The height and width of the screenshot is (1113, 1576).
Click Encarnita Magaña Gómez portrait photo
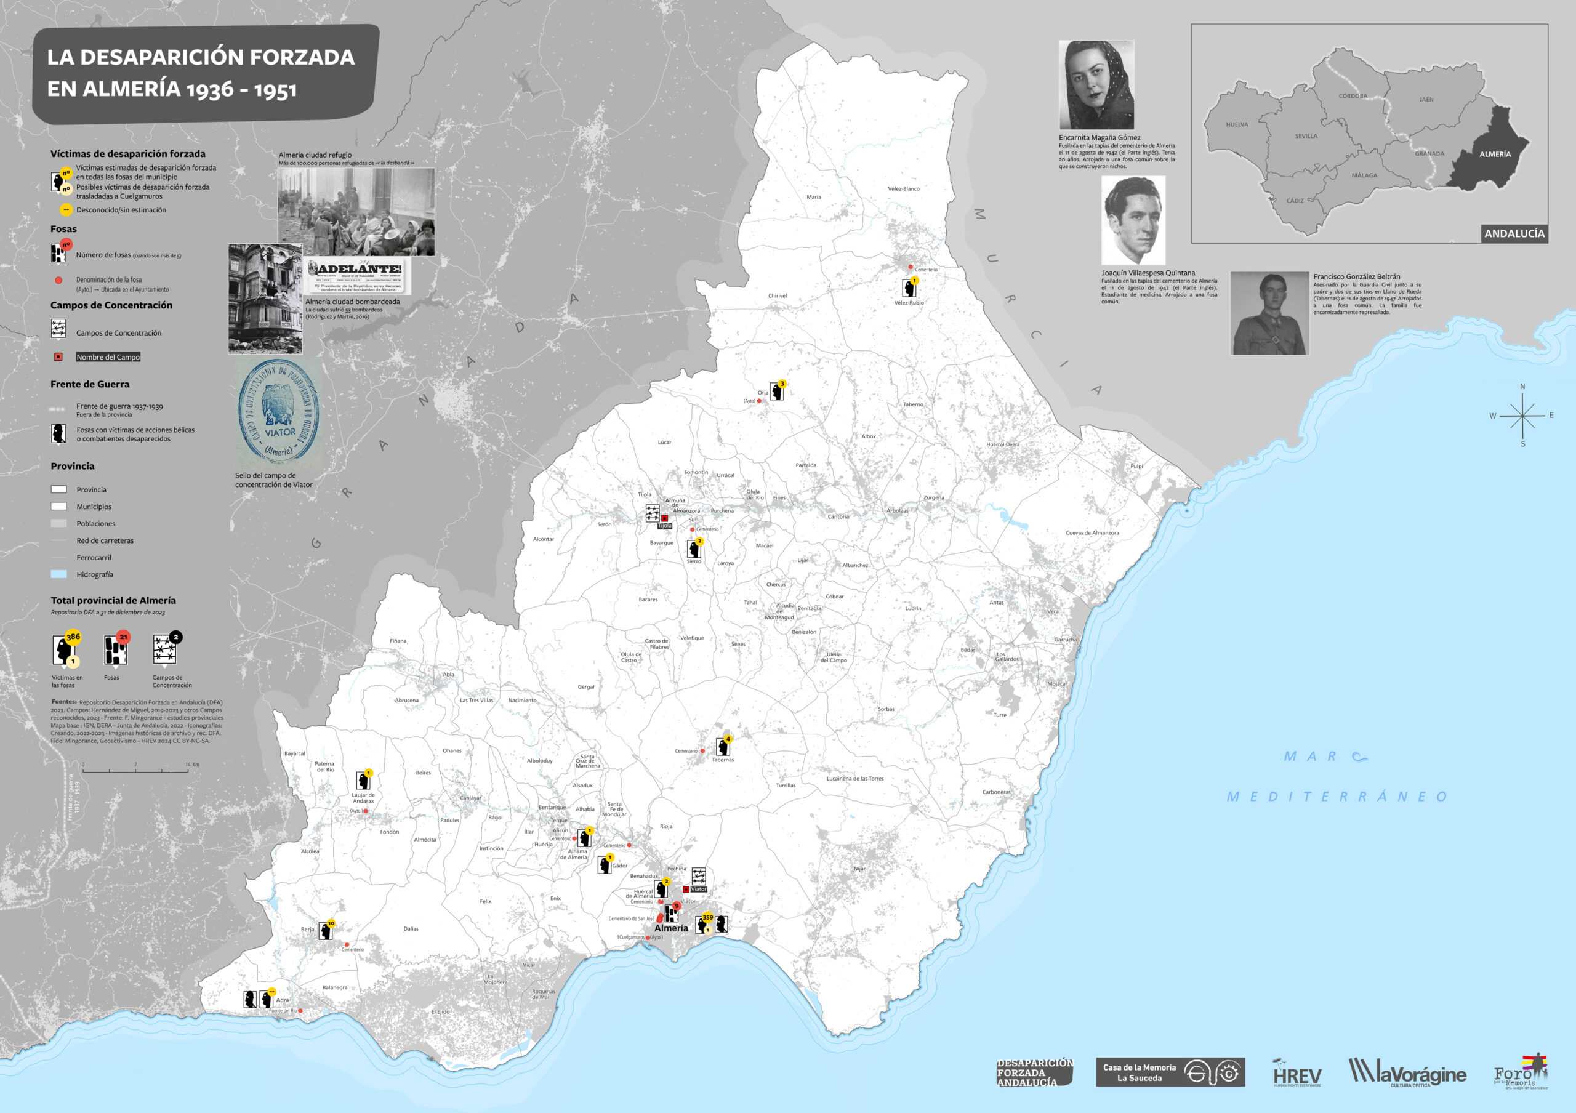point(1096,84)
